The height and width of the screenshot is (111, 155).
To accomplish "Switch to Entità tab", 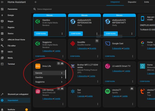I will (146, 2).
